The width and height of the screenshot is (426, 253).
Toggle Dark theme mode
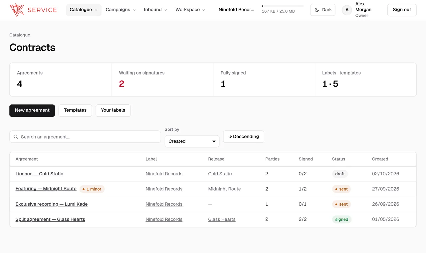[323, 10]
